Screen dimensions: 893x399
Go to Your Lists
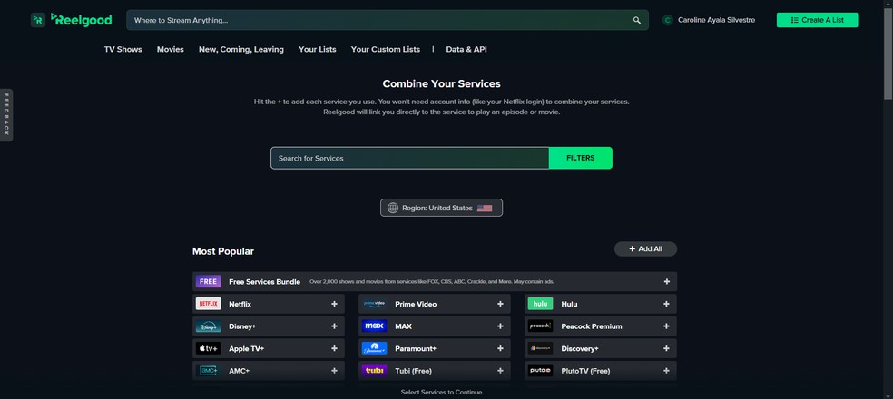coord(318,50)
